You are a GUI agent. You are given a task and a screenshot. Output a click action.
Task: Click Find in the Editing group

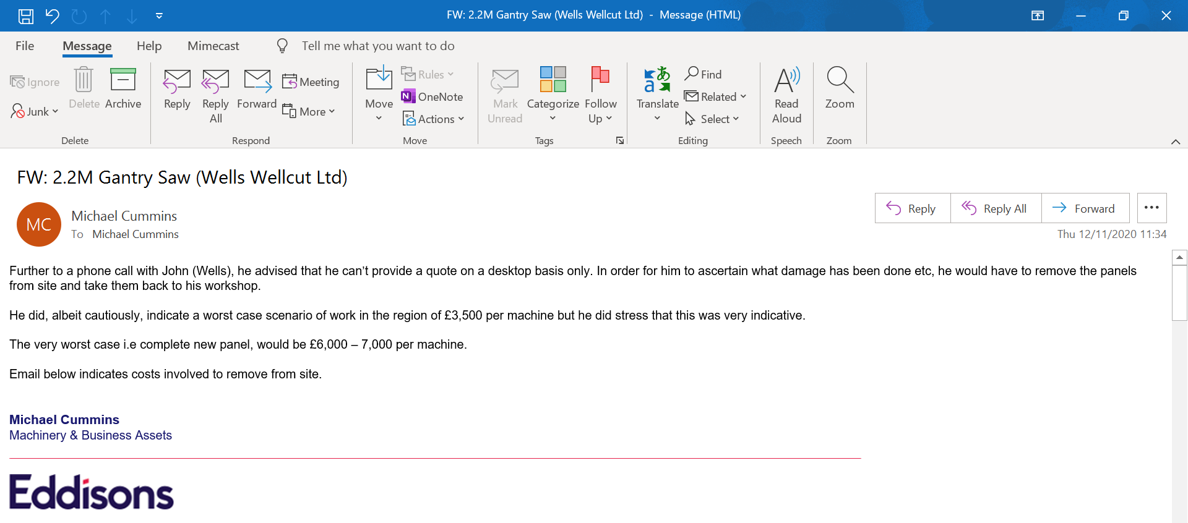click(704, 74)
